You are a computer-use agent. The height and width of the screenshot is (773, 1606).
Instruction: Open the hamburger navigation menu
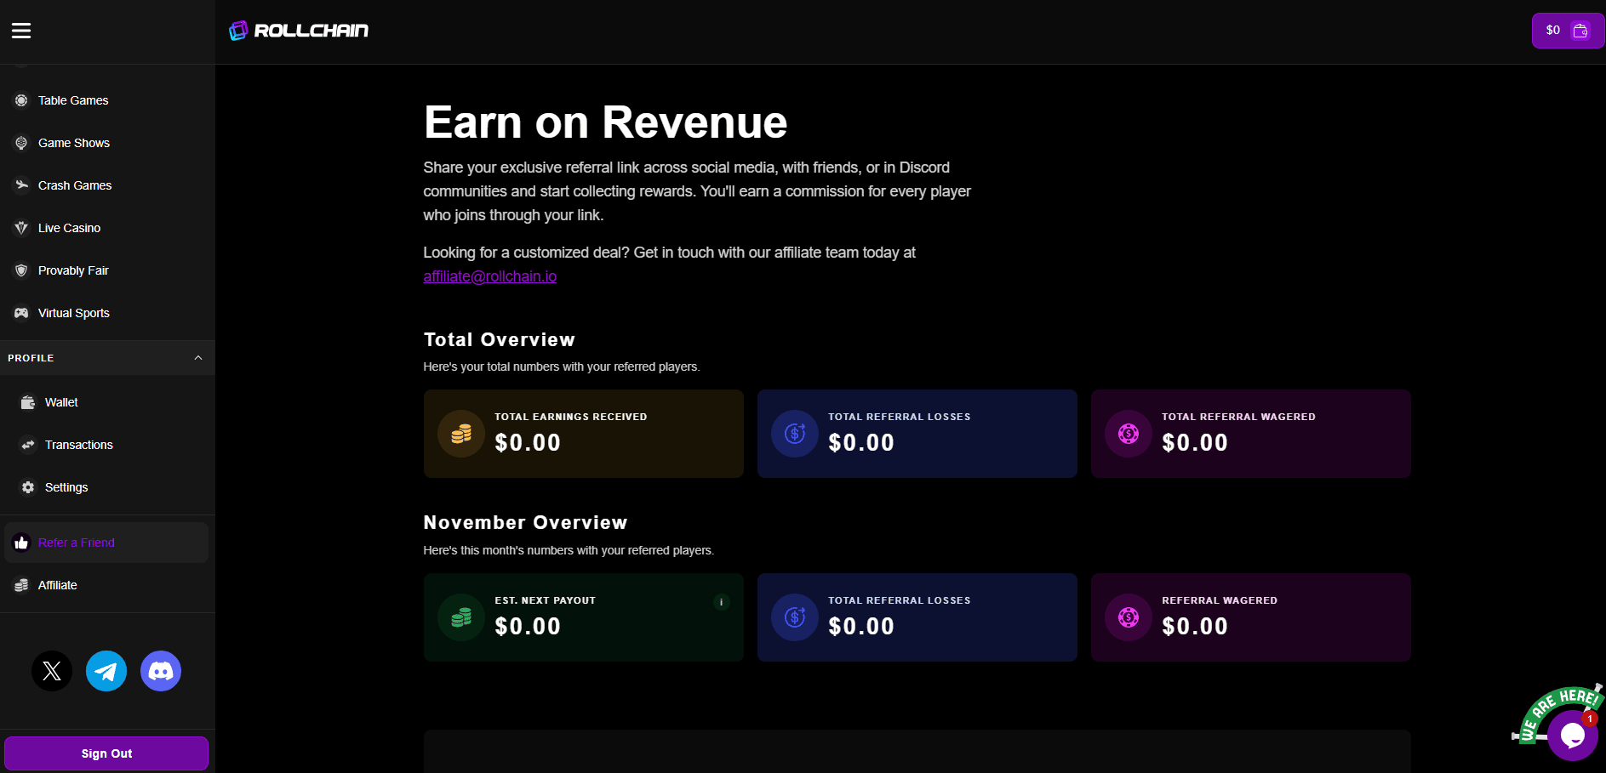click(x=20, y=30)
